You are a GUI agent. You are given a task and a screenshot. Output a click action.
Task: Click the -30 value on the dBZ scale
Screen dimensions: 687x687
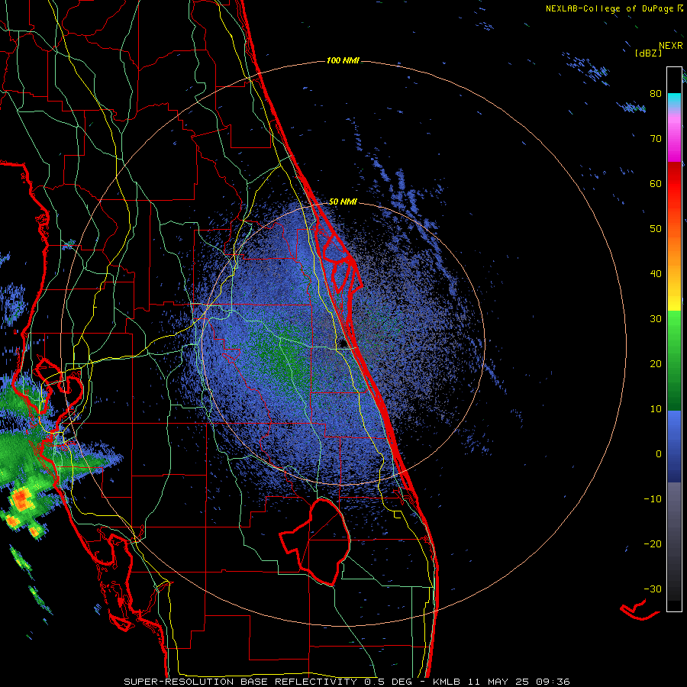coord(653,589)
